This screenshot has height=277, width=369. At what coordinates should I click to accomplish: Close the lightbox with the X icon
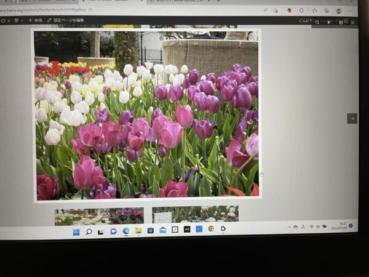[352, 23]
